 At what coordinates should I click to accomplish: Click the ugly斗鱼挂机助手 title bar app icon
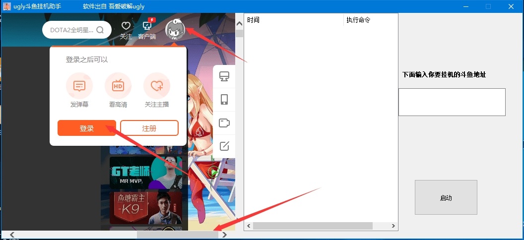coord(6,6)
